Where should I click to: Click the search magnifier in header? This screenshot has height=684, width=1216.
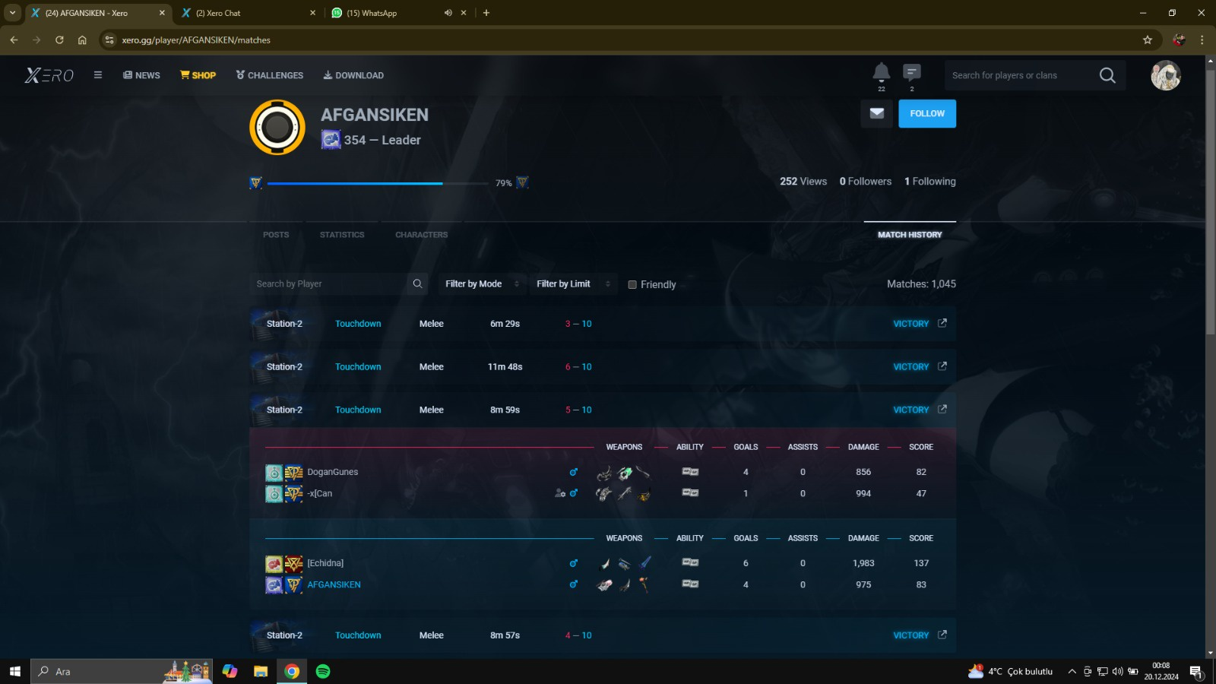1107,75
